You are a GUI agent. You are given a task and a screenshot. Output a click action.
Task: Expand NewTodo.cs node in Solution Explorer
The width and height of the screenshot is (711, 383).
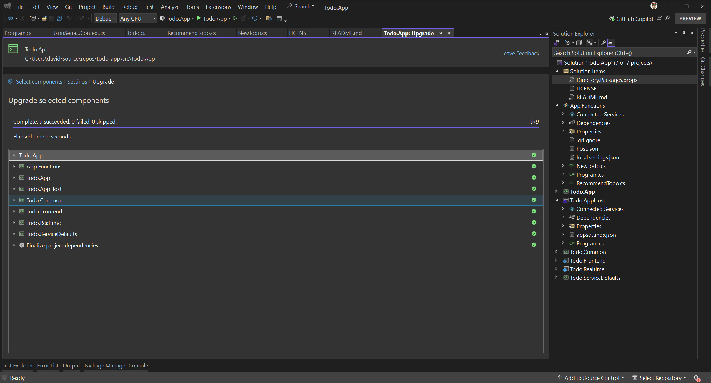563,166
